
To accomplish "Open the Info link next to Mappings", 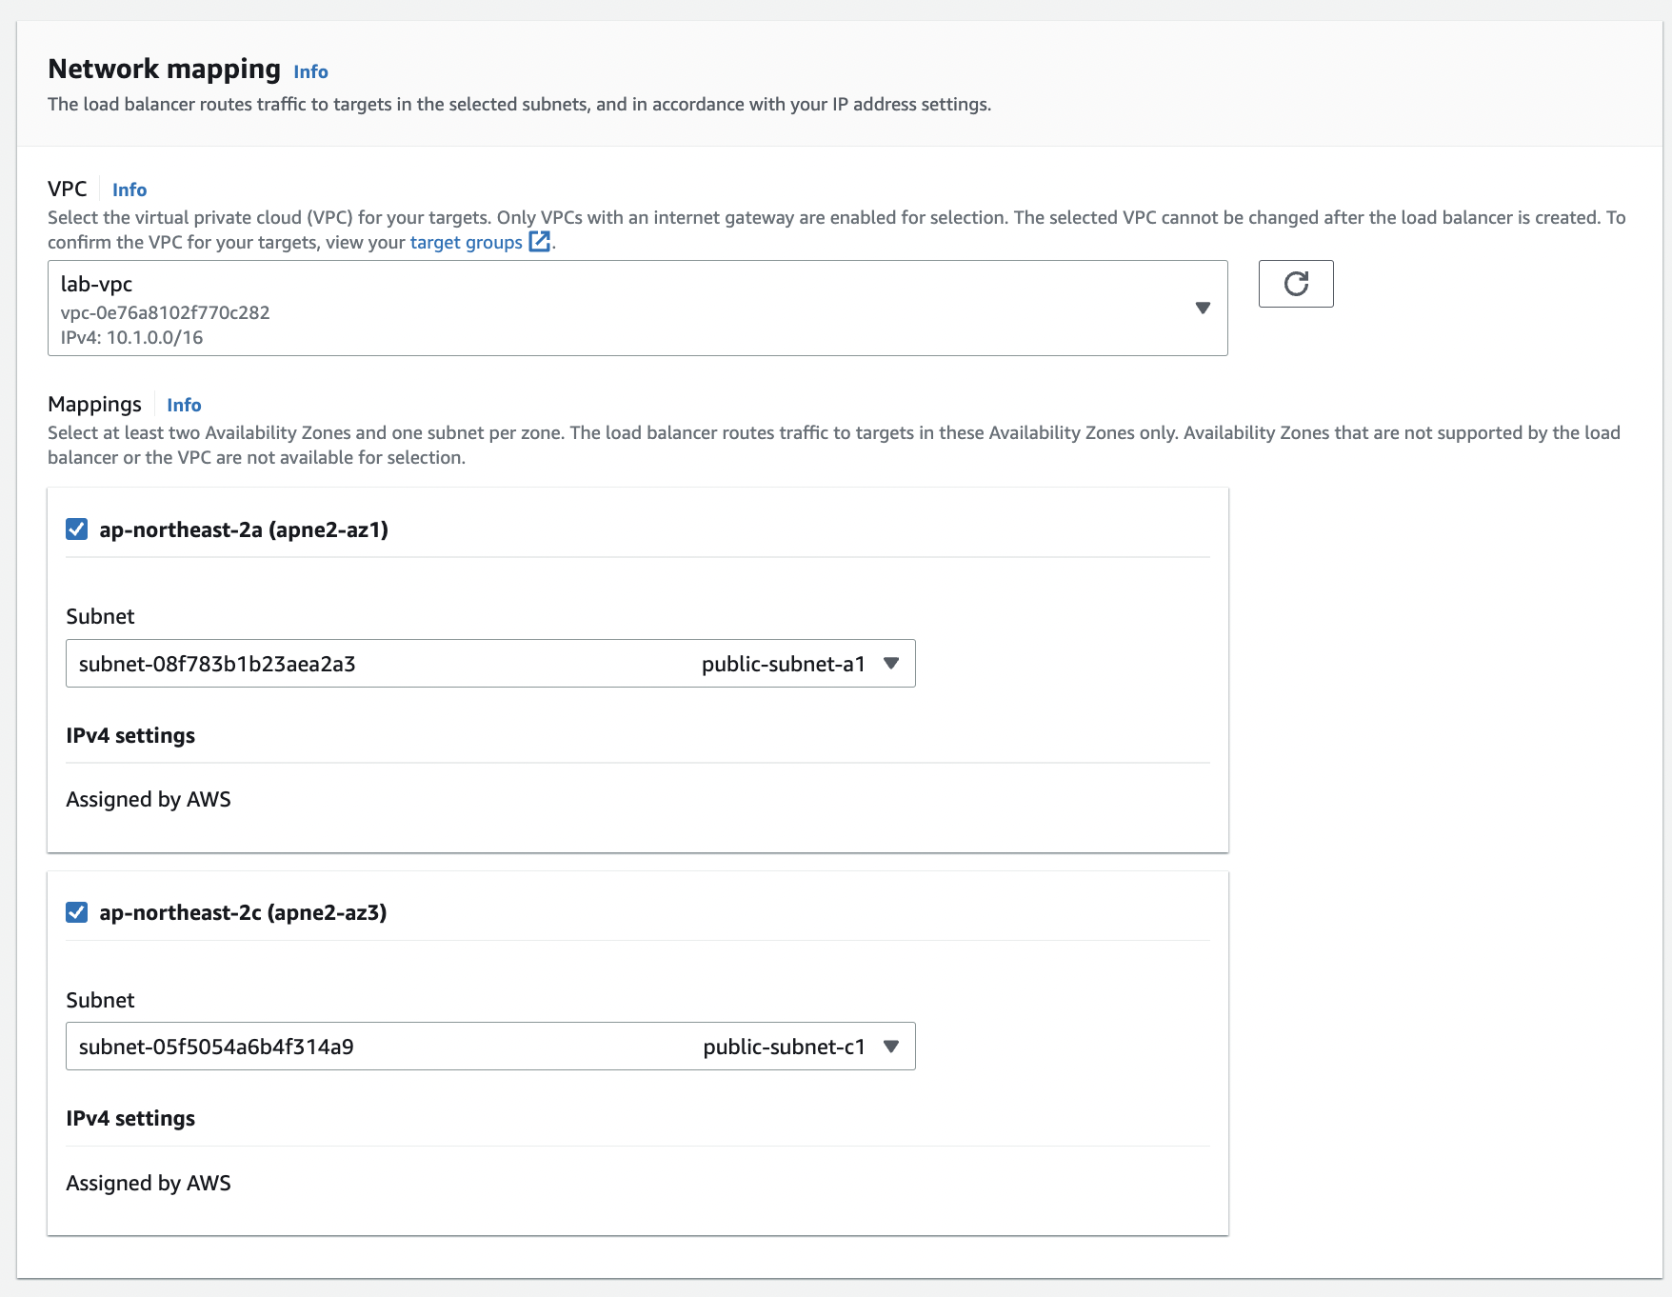I will (x=184, y=405).
